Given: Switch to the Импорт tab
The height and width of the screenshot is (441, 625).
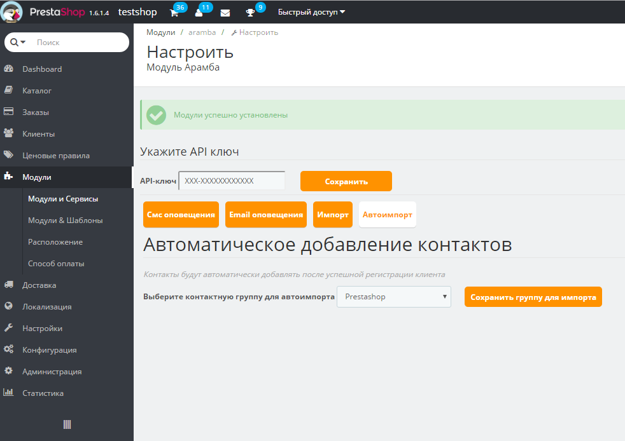Looking at the screenshot, I should [333, 215].
